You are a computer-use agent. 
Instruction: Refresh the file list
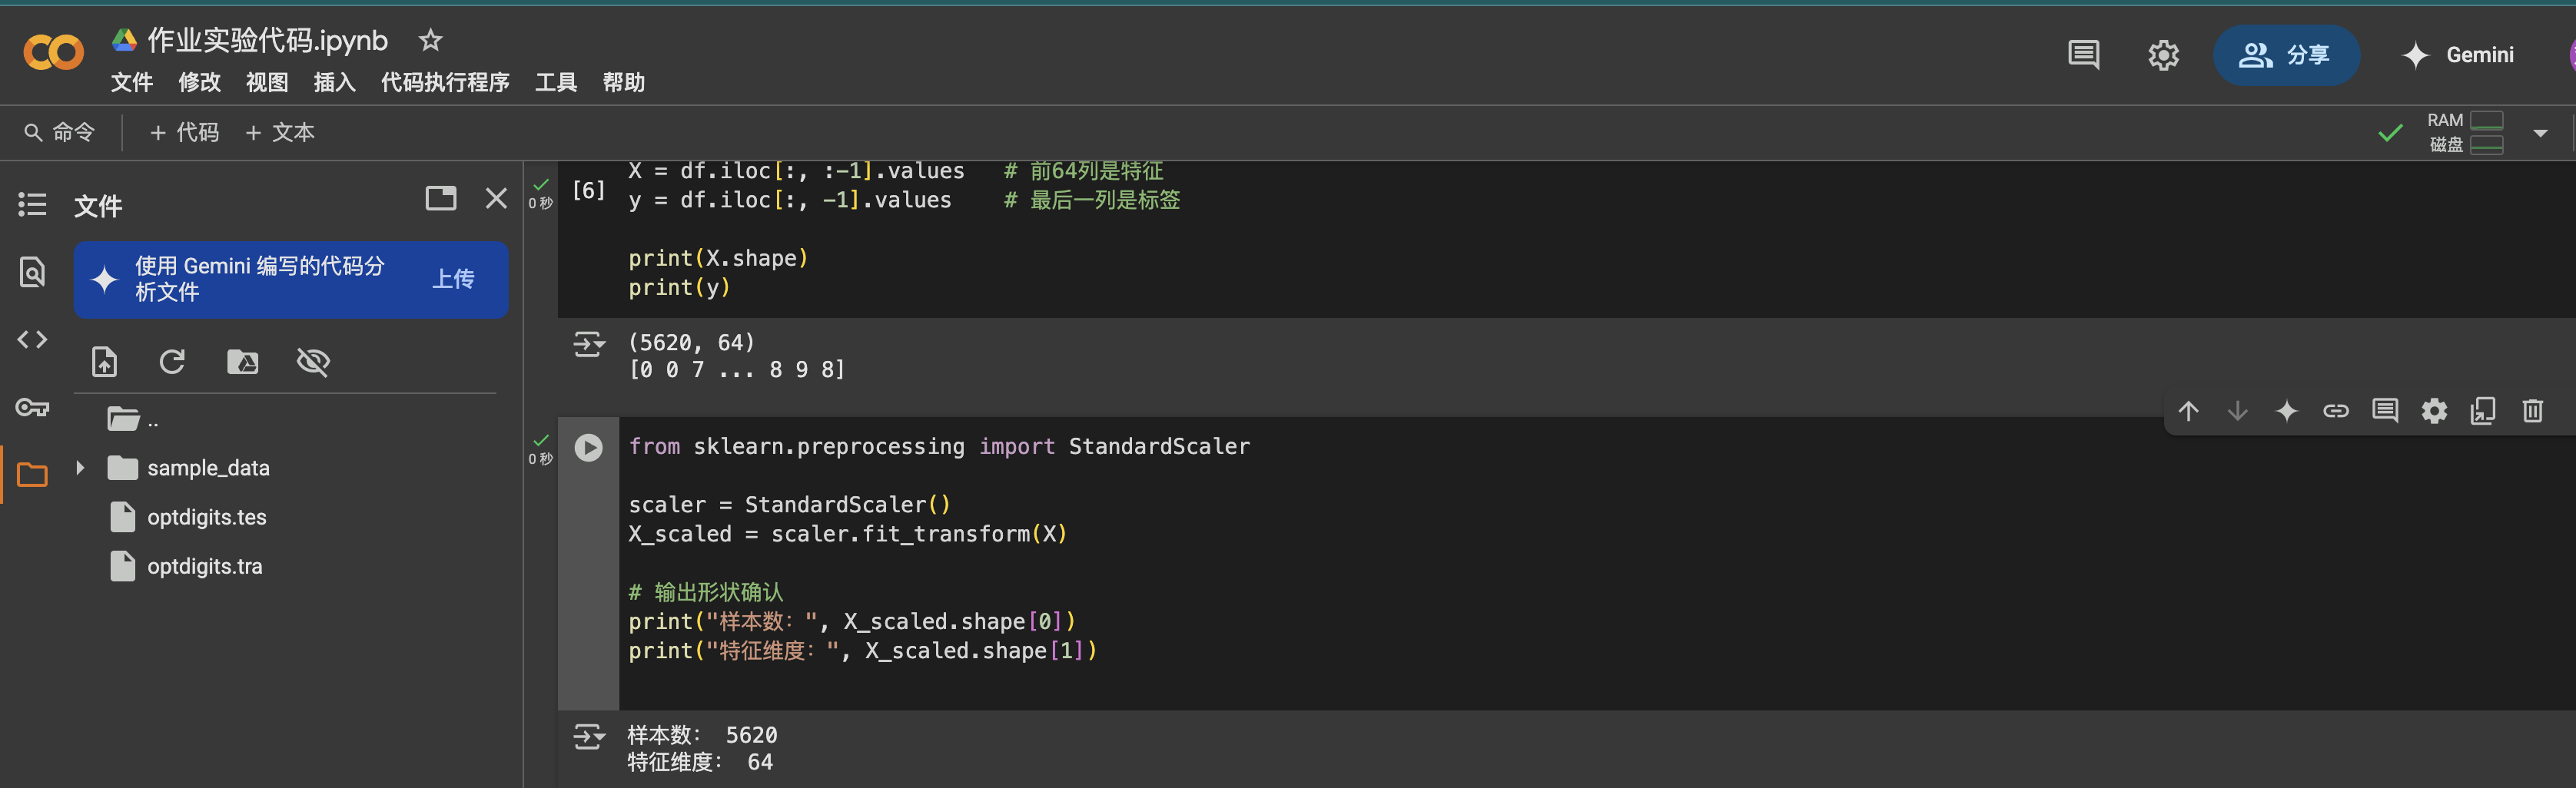click(172, 361)
